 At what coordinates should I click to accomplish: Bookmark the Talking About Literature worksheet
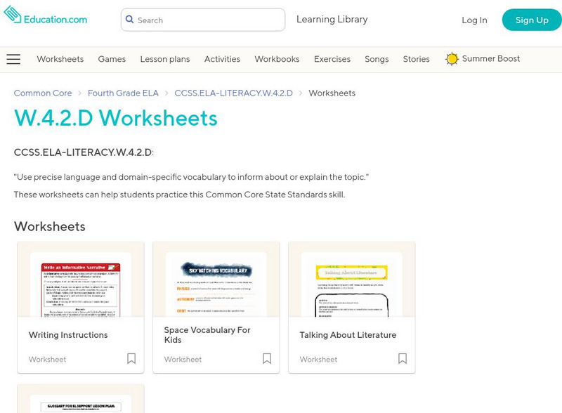403,359
